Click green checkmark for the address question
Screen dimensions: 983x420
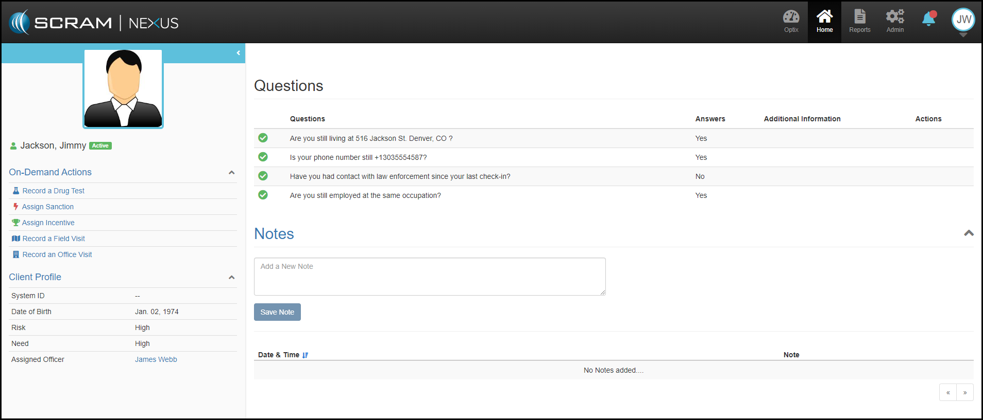coord(263,138)
